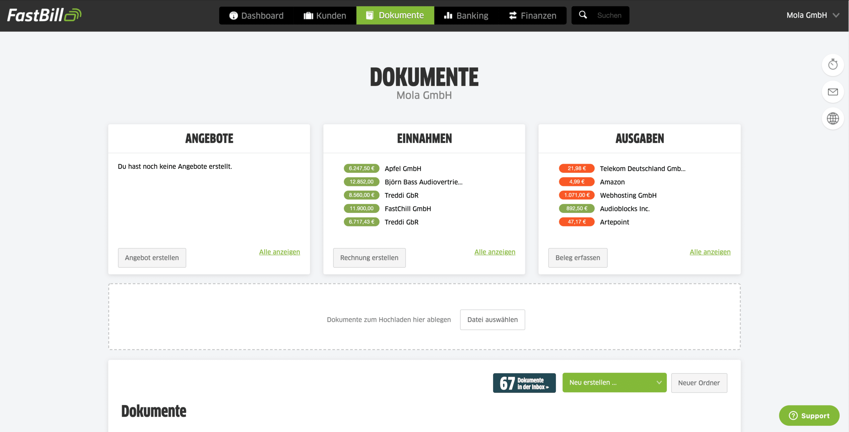
Task: Click the Dashboard gauge icon
Action: point(233,16)
